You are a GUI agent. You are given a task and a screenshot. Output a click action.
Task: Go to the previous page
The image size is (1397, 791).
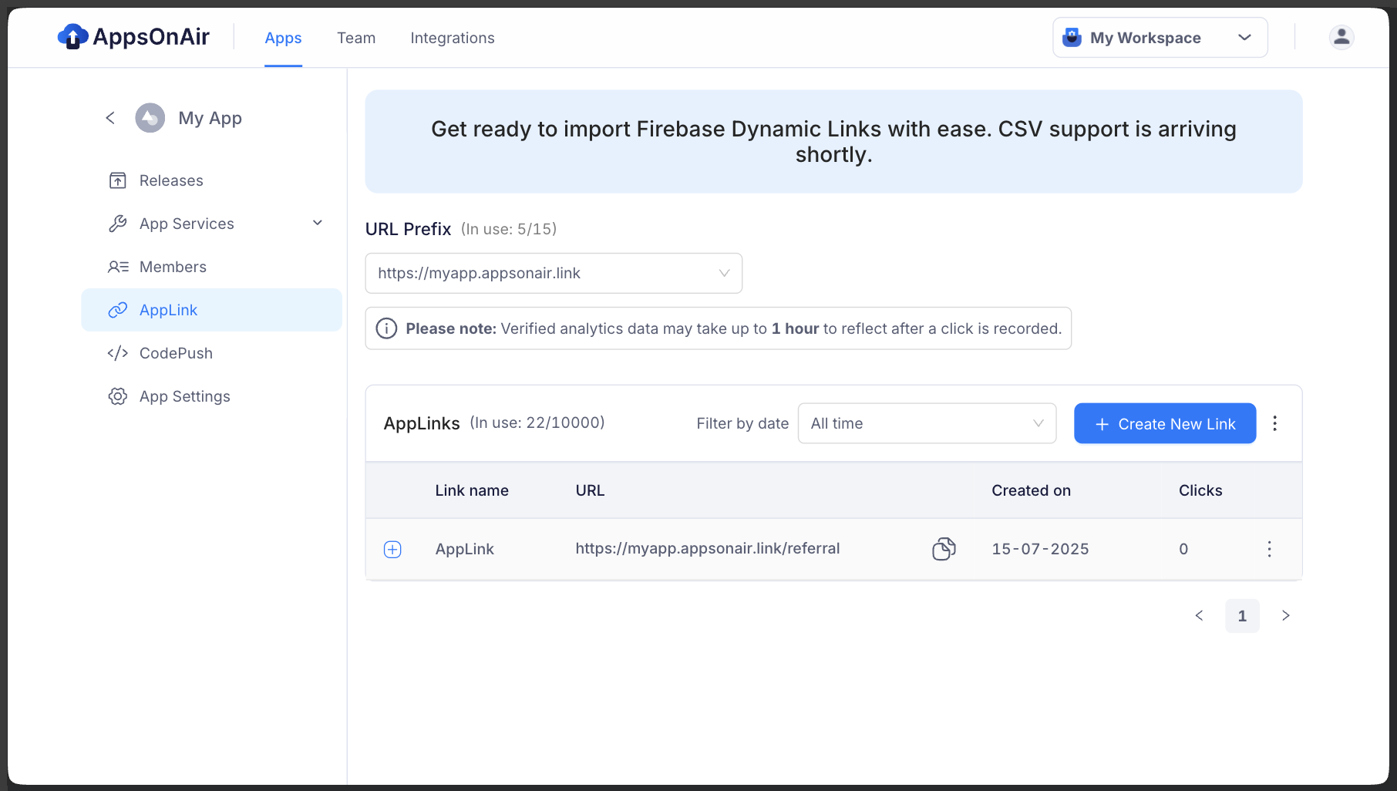(x=1199, y=615)
